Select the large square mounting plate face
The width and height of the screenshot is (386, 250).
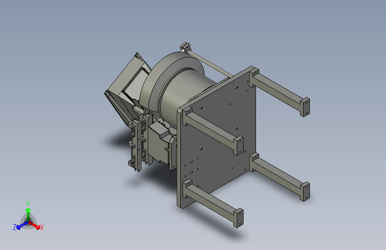point(218,138)
